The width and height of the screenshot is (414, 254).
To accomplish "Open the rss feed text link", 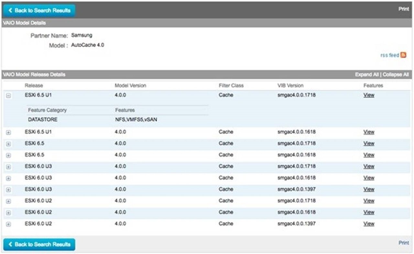I will coord(390,55).
